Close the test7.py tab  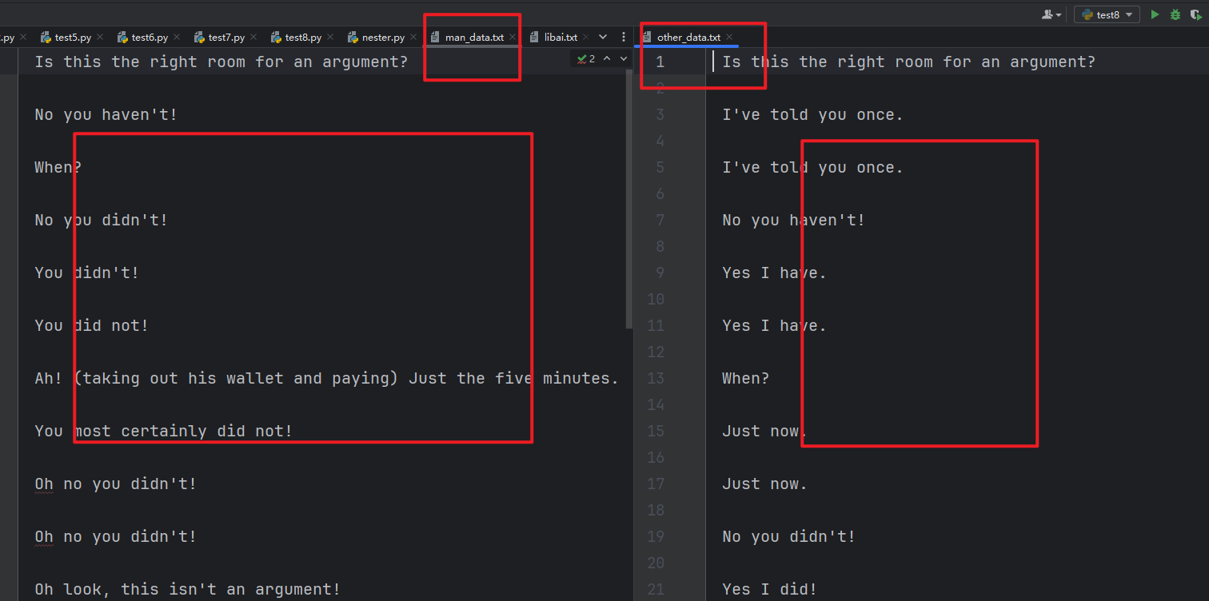coord(253,38)
